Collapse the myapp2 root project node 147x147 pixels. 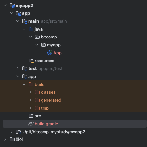click(x=5, y=5)
